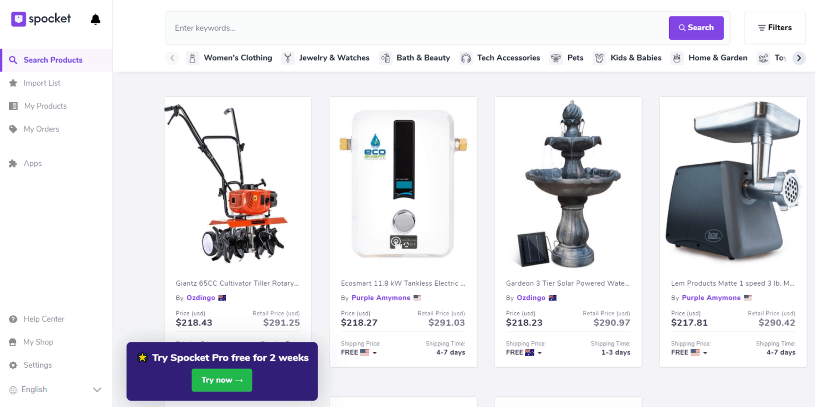Viewport: 815px width, 407px height.
Task: Open the Kids & Babies category
Action: click(599, 58)
